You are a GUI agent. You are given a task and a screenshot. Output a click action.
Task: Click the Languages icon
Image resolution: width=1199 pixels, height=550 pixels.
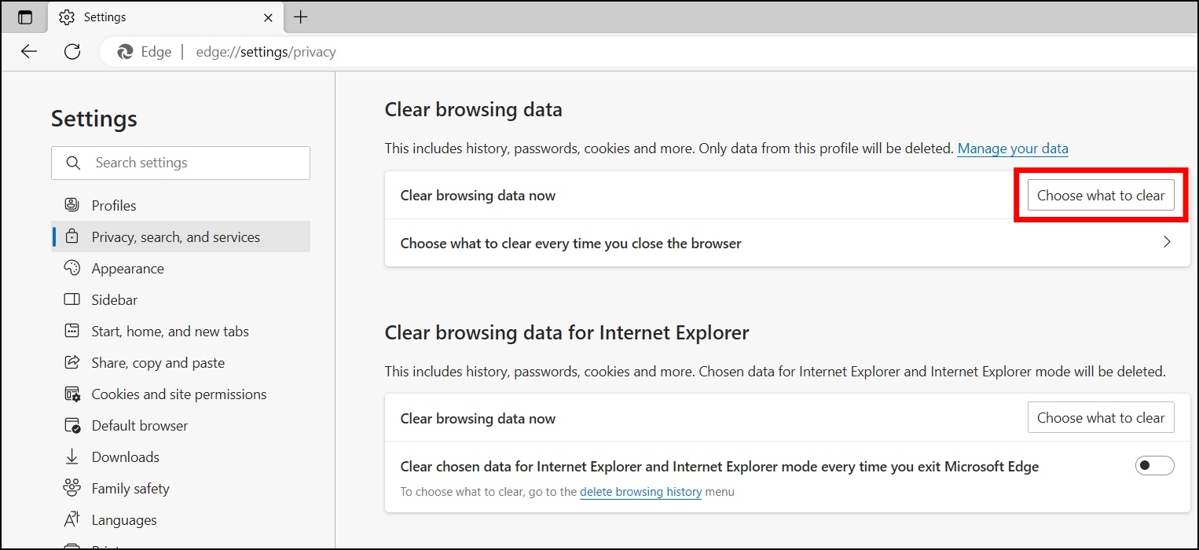click(x=71, y=519)
